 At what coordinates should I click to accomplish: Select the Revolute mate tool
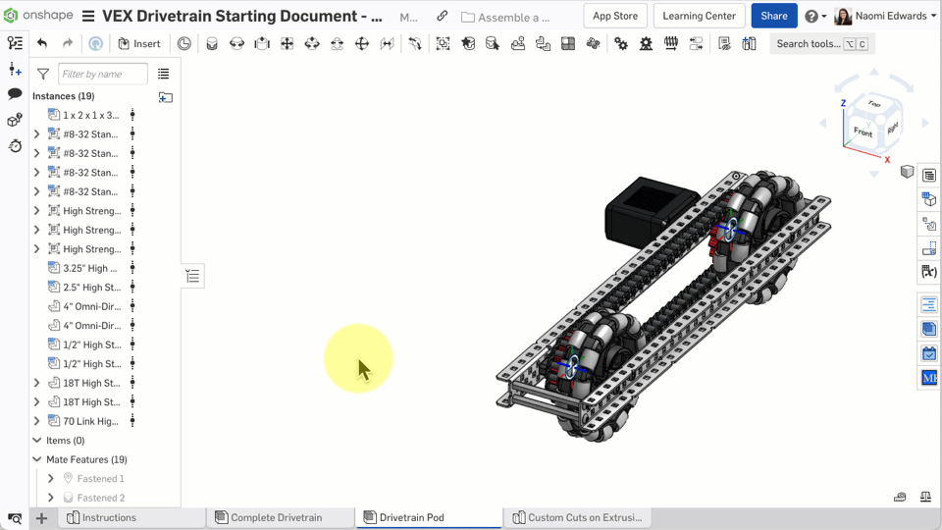point(236,43)
